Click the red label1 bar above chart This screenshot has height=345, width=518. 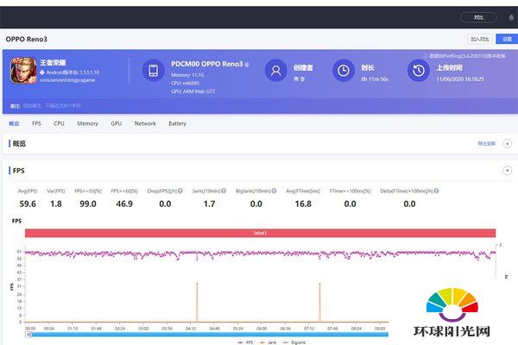pos(261,233)
